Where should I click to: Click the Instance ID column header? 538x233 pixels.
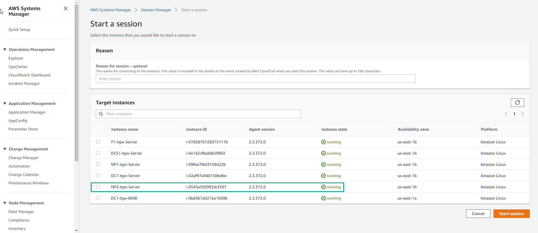click(196, 129)
